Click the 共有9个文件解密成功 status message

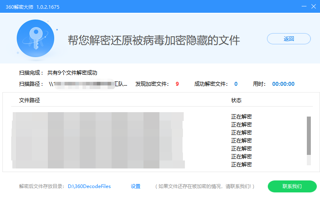72,73
